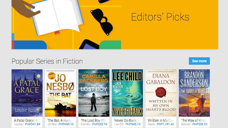This screenshot has height=128, width=228.
Task: Click Written in My Ow title link
Action: pos(161,121)
